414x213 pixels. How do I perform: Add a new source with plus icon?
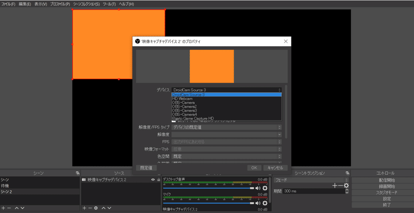coord(84,208)
